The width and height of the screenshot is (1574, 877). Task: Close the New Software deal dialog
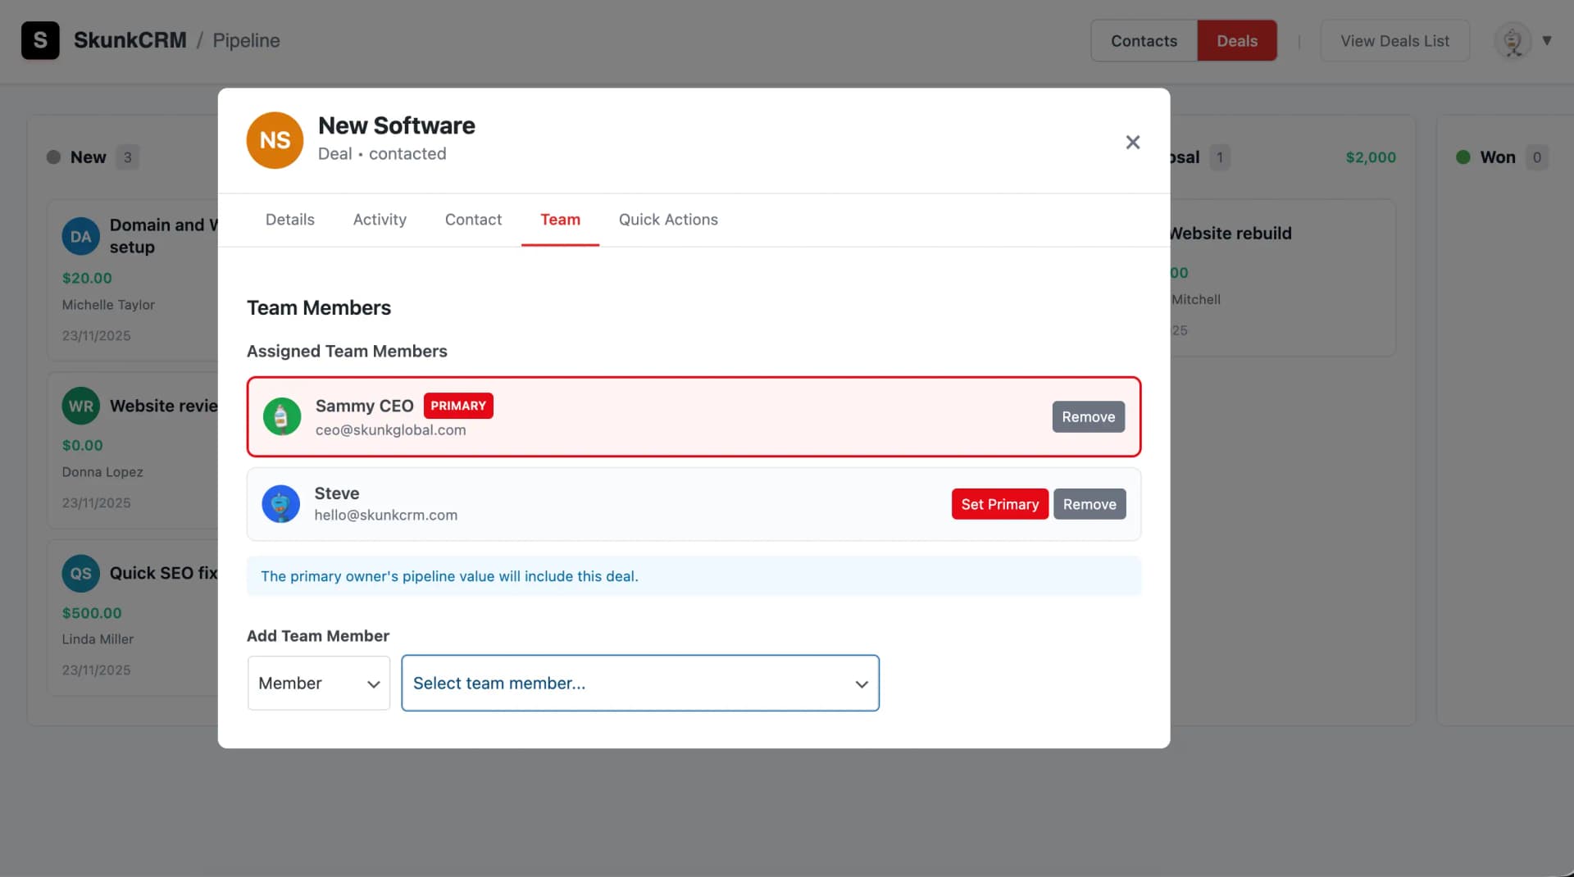click(1132, 142)
